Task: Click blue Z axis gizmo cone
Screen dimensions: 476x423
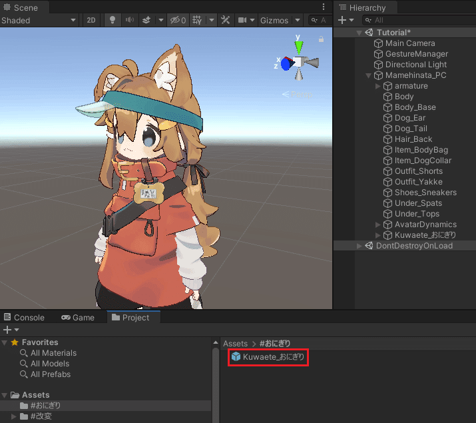Action: pos(286,64)
